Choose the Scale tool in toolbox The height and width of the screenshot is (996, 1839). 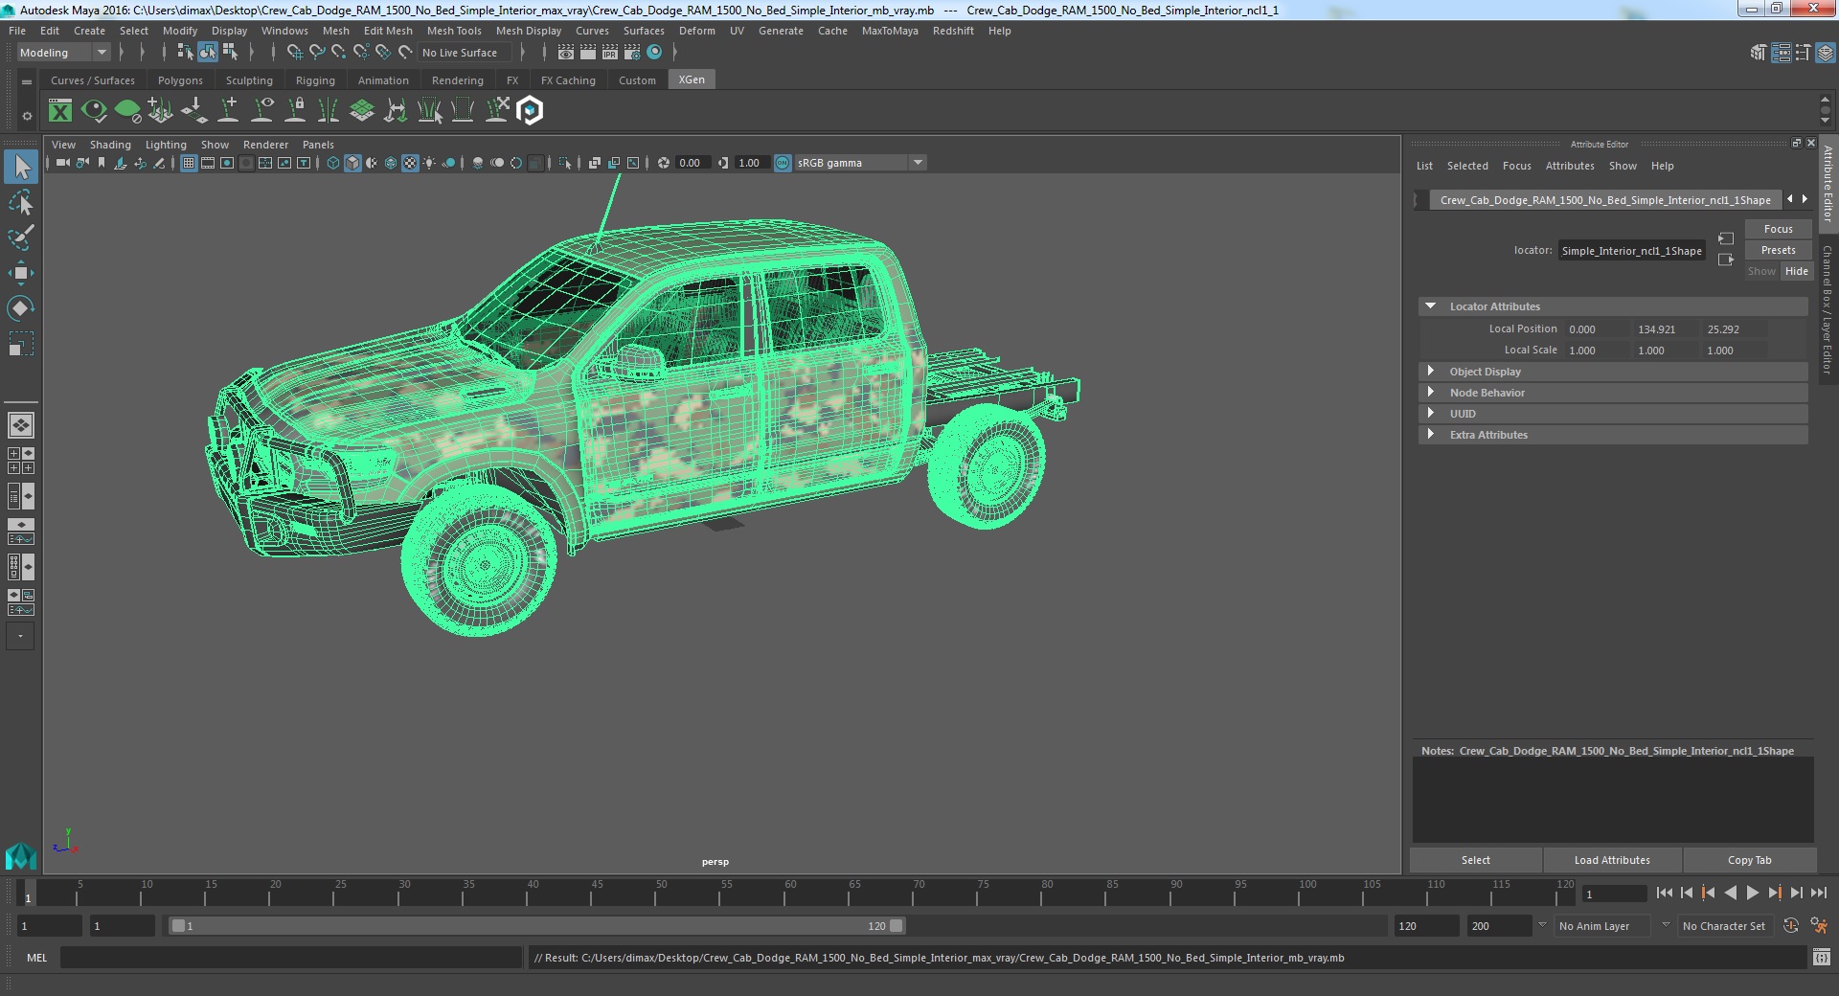(21, 343)
